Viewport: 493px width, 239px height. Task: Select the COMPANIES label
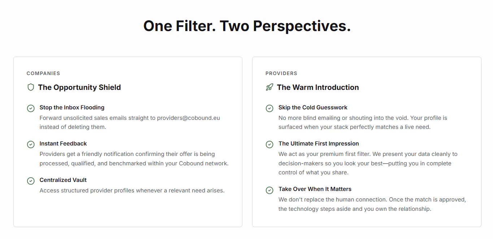[x=43, y=73]
